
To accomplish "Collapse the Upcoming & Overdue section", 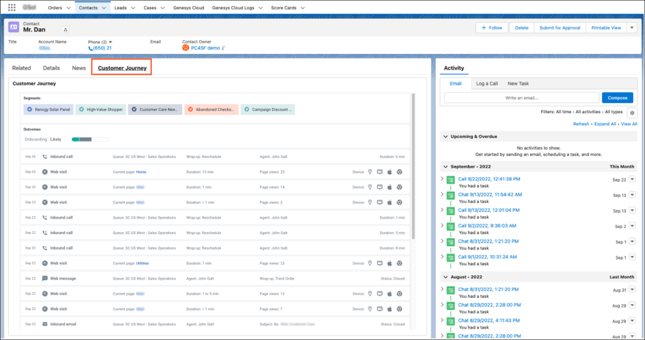I will point(446,136).
